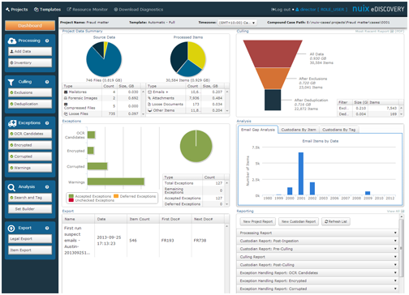Click View All link in Reporting
This screenshot has height=295, width=409.
pos(395,212)
